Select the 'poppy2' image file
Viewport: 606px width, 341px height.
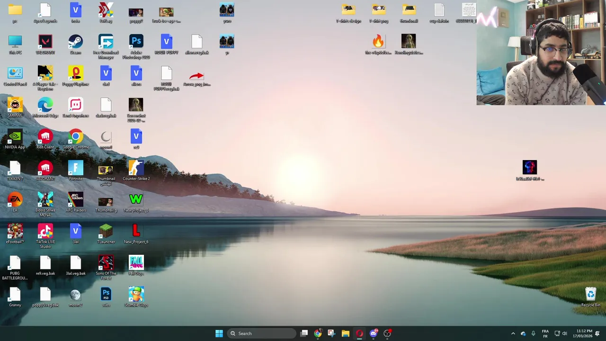[136, 15]
